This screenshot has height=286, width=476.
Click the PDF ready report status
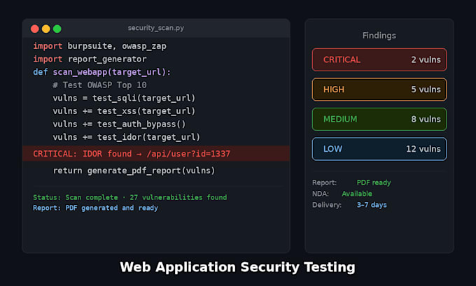click(x=374, y=183)
